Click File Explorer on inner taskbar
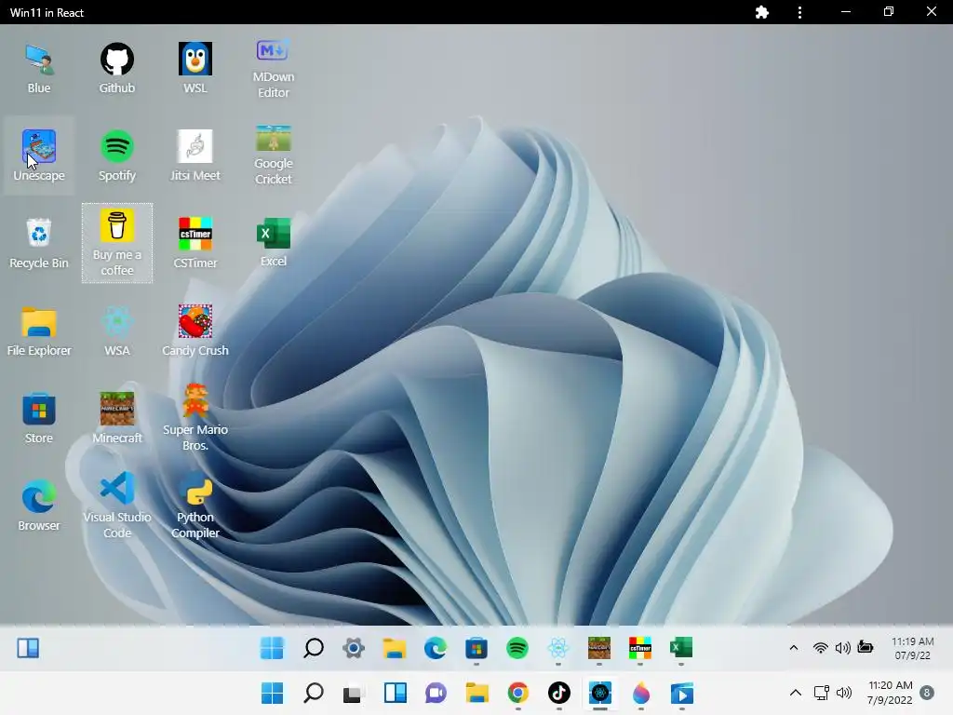 click(x=394, y=648)
